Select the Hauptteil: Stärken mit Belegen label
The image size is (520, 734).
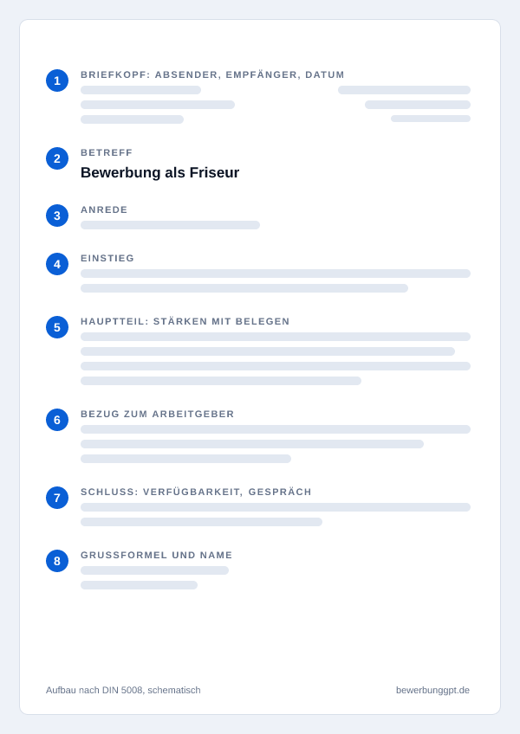(185, 322)
